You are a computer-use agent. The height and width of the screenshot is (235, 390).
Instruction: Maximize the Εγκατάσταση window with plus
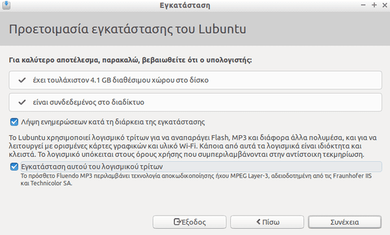374,5
